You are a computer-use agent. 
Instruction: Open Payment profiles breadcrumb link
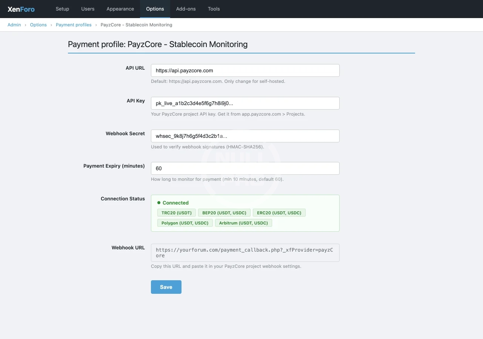point(74,25)
